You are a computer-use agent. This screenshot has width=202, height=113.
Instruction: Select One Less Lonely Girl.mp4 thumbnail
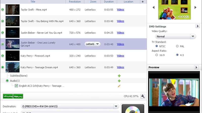(x=12, y=44)
